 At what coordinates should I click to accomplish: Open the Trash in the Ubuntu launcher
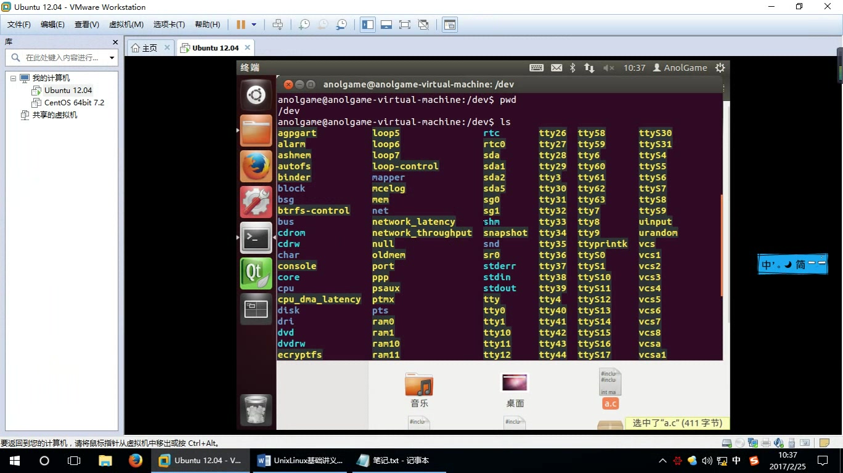point(256,410)
